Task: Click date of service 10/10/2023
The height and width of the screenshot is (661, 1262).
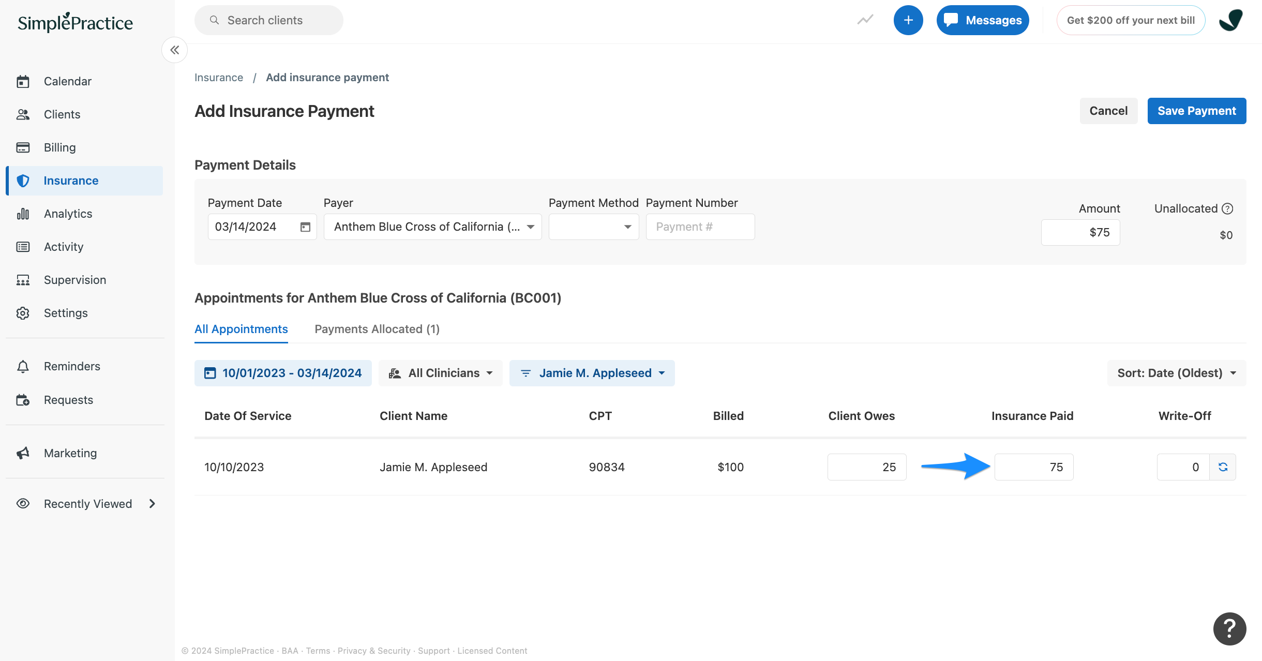Action: pyautogui.click(x=234, y=467)
